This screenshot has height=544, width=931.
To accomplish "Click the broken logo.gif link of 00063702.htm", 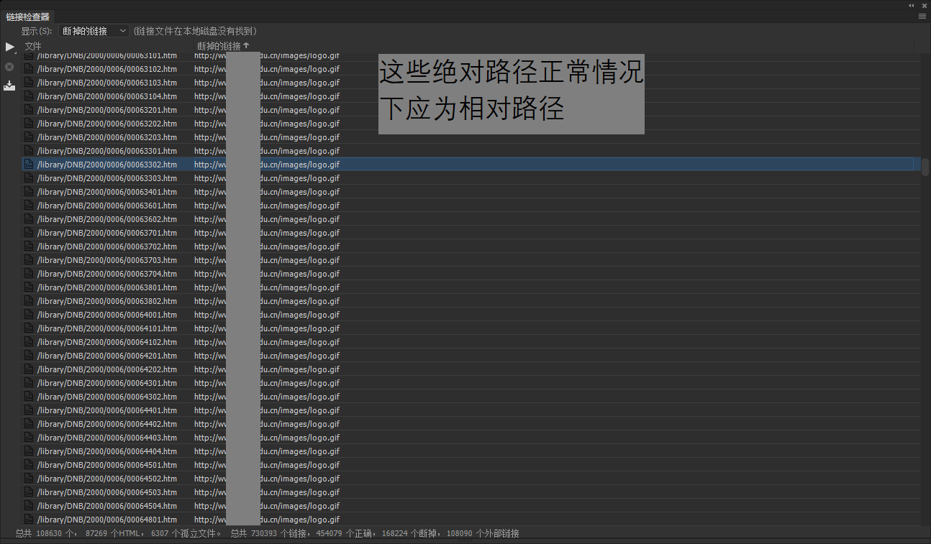I will 267,246.
